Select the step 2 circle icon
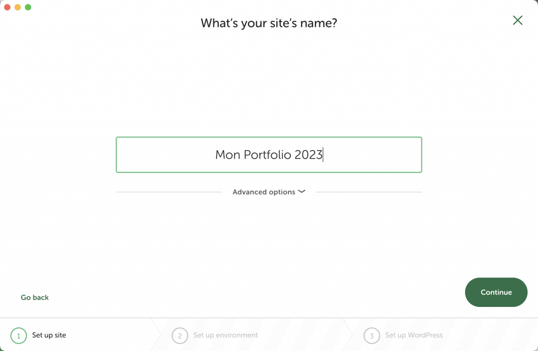This screenshot has width=538, height=351. pos(180,335)
